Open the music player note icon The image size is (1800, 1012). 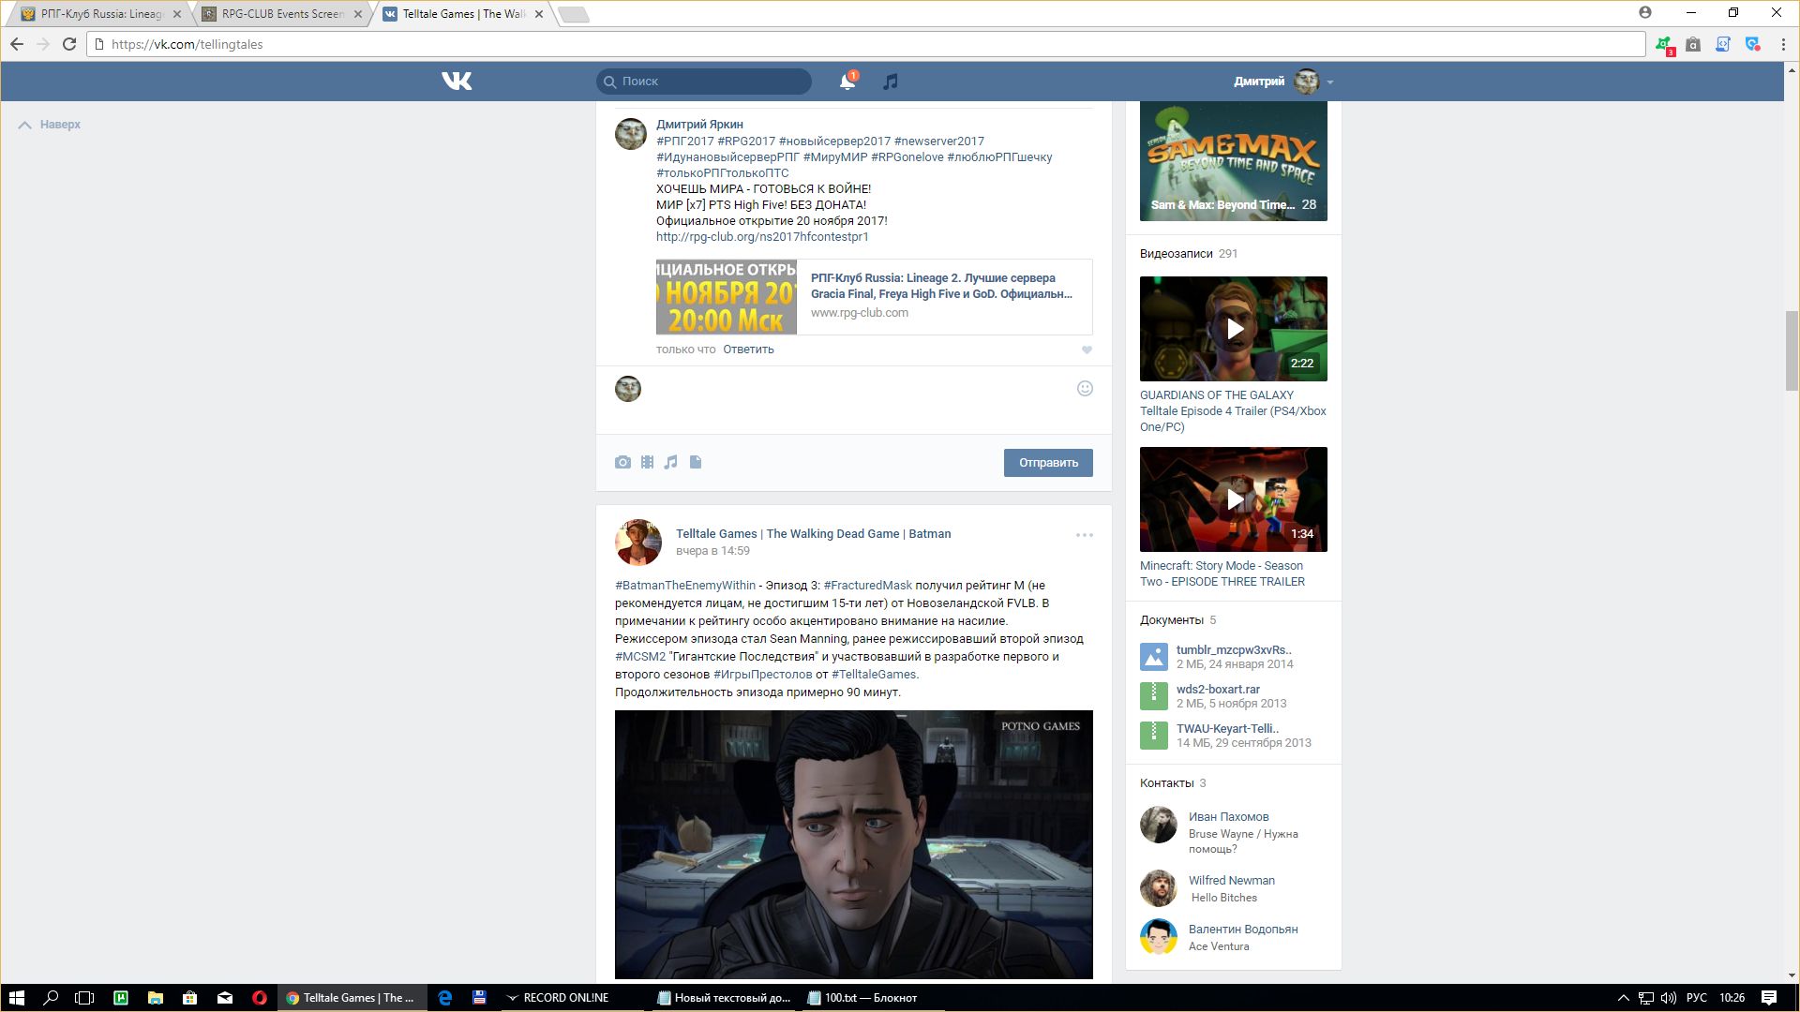click(x=891, y=82)
